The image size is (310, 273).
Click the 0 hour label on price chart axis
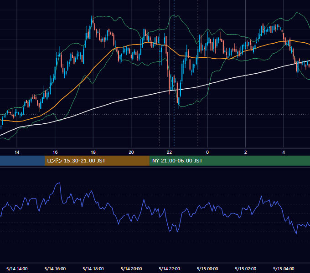pos(207,152)
